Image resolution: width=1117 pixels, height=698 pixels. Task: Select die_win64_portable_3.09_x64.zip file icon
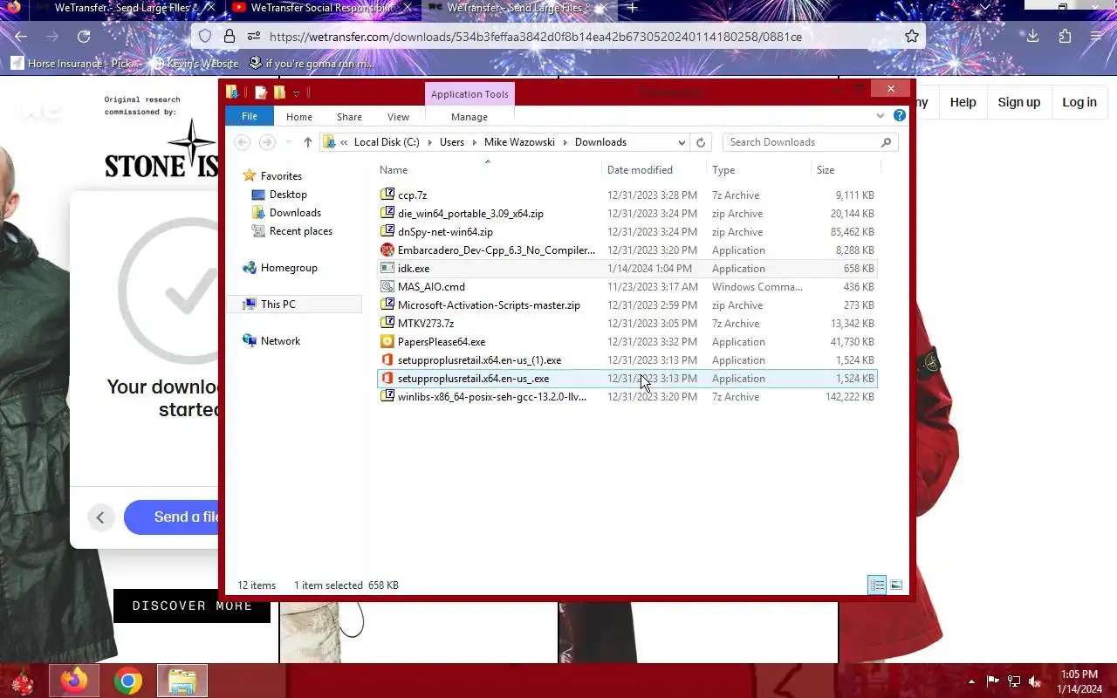coord(387,213)
